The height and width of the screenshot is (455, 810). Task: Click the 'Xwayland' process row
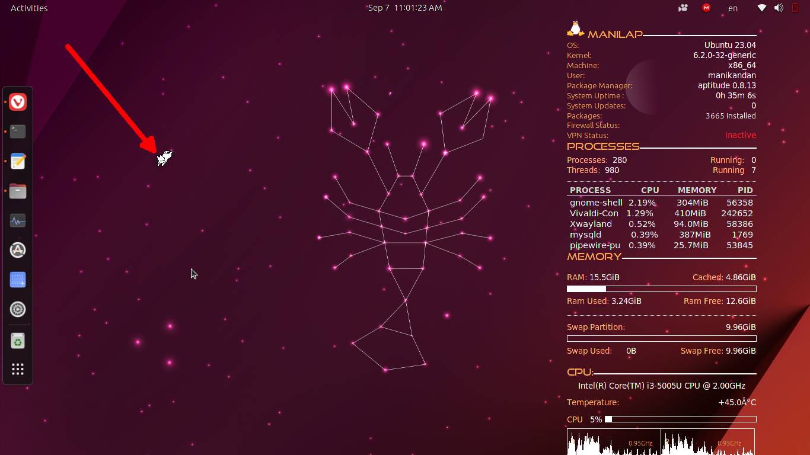(661, 224)
